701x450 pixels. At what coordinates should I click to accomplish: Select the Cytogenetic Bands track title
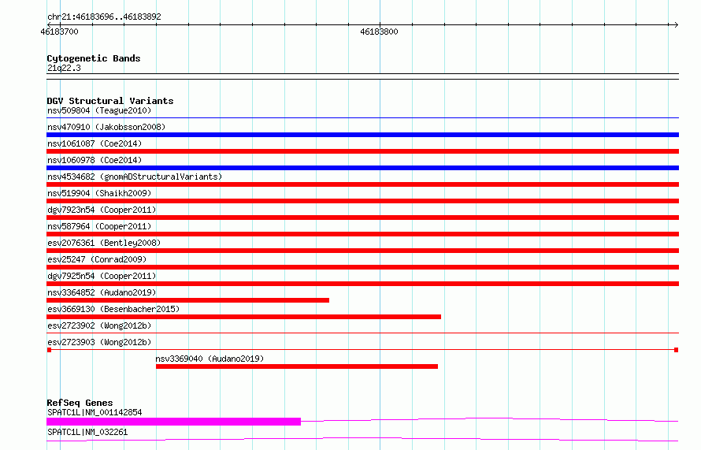[x=94, y=58]
